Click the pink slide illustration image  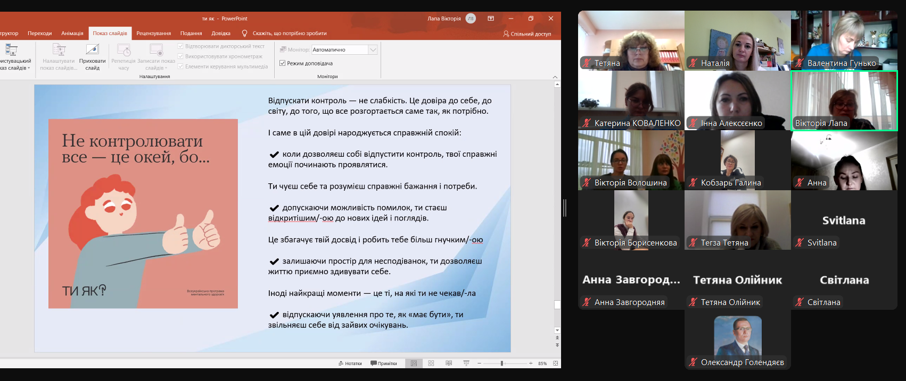click(143, 214)
